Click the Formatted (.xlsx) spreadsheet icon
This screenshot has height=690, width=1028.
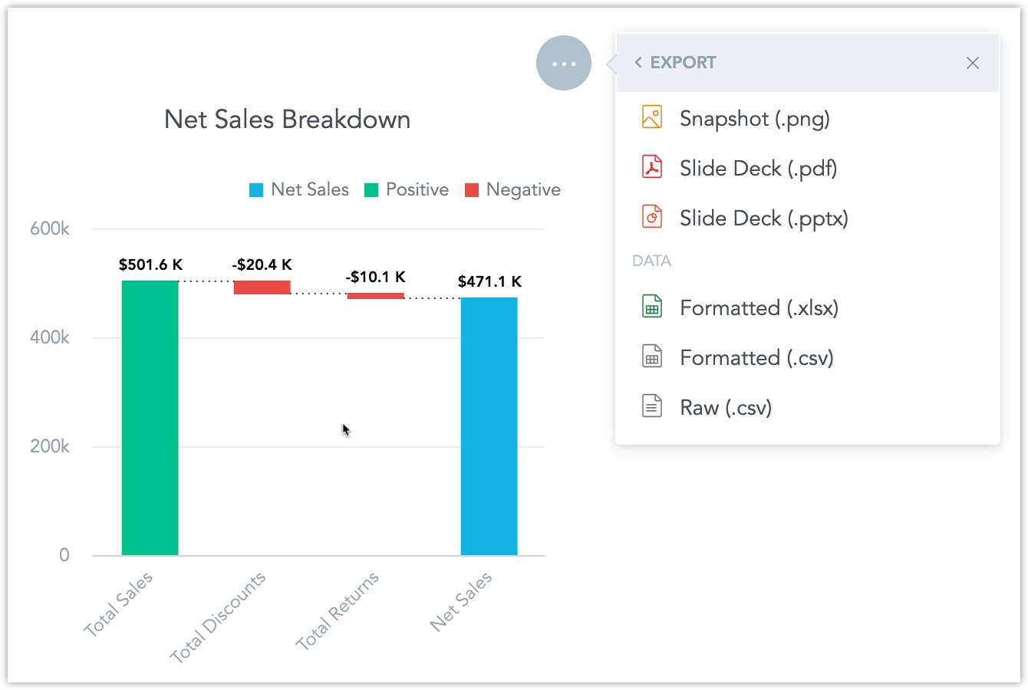coord(651,306)
